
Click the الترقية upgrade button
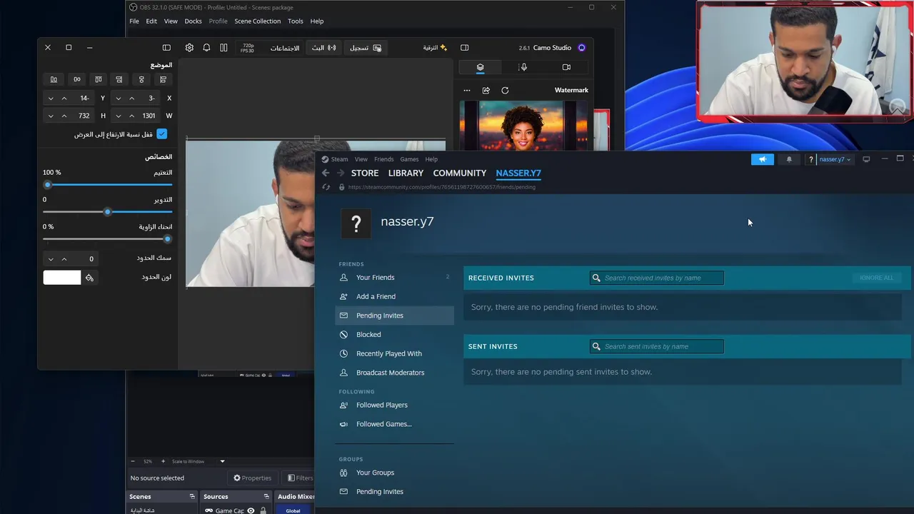[435, 48]
